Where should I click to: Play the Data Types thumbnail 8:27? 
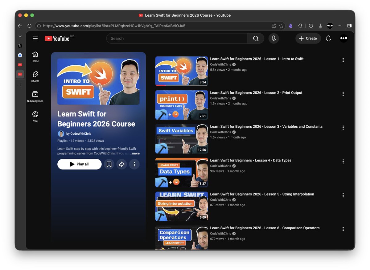pos(182,173)
